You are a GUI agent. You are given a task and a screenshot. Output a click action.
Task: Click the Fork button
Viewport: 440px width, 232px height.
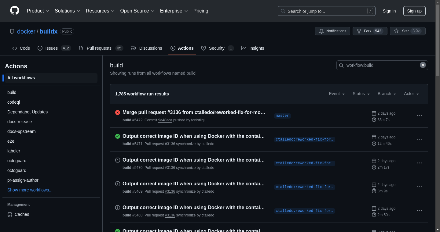pos(370,31)
